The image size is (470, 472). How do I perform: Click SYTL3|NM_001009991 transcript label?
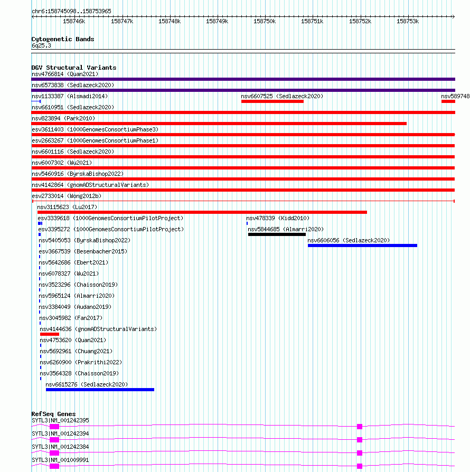[60, 460]
